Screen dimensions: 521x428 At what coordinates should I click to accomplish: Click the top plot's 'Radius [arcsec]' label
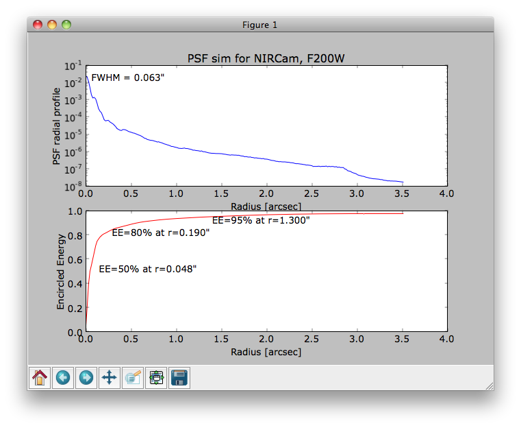coord(266,206)
